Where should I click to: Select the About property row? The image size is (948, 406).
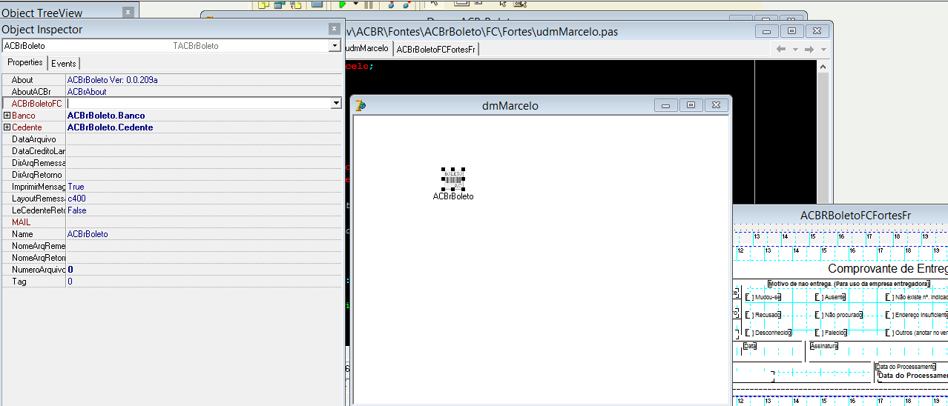coord(172,80)
